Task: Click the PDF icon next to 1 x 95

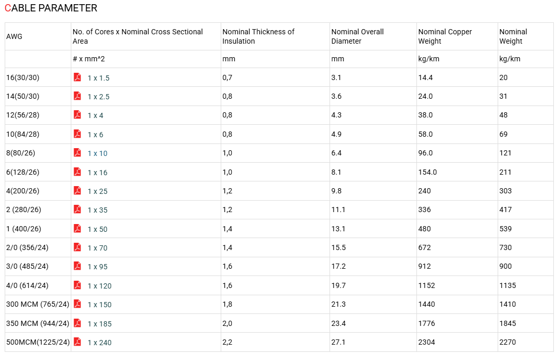Action: point(77,266)
